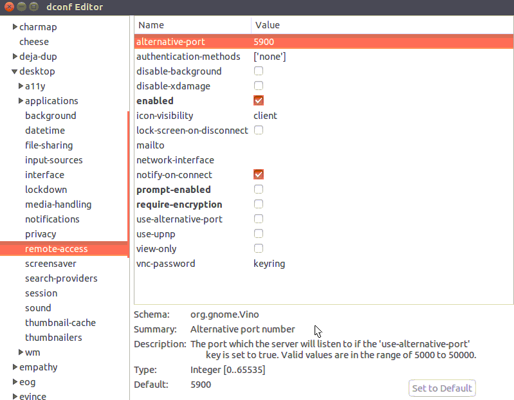This screenshot has width=514, height=400.
Task: Toggle the disable-background checkbox
Action: [x=259, y=71]
